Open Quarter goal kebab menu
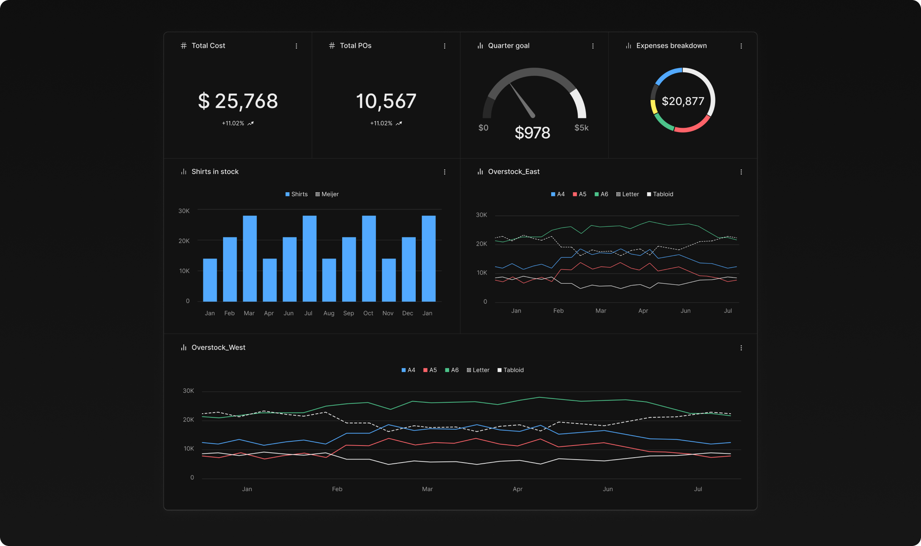921x546 pixels. (x=593, y=46)
